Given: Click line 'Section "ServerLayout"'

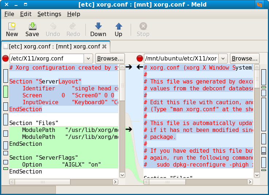Looking at the screenshot, I should pyautogui.click(x=45, y=81).
